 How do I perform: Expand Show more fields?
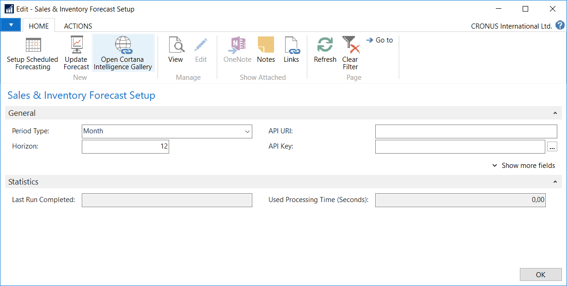[524, 166]
